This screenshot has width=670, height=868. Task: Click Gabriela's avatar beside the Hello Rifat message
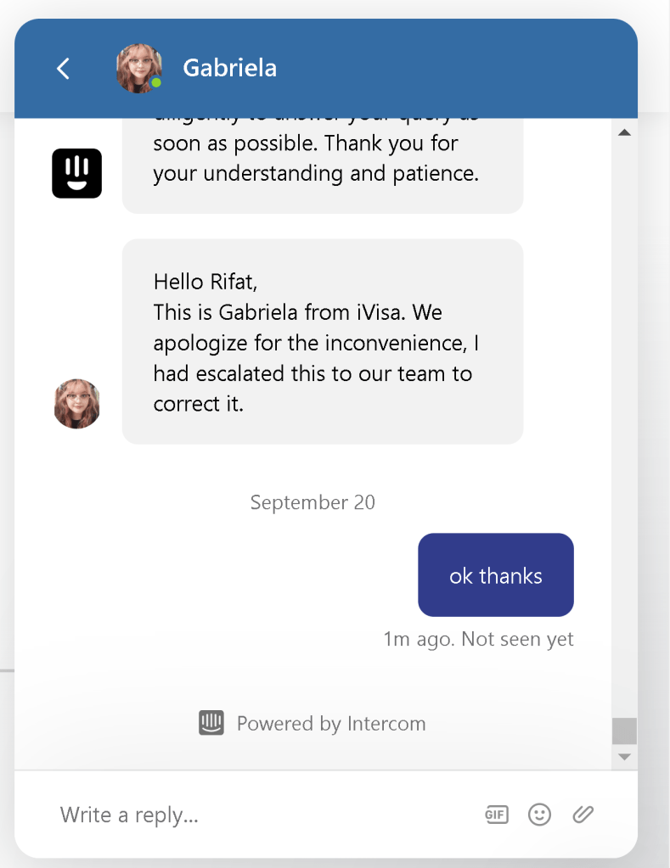point(77,404)
